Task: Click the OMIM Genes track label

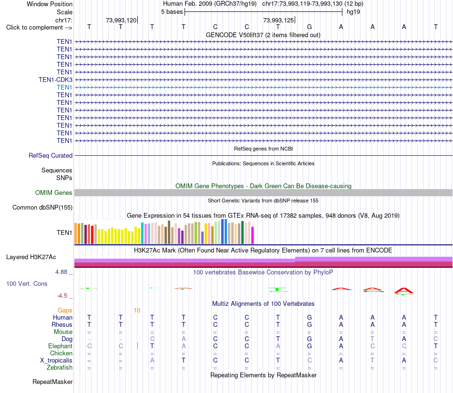Action: (x=53, y=193)
